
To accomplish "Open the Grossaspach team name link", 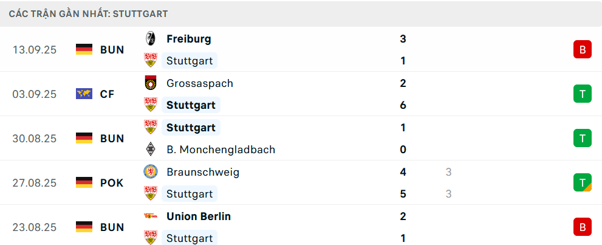I will point(199,83).
